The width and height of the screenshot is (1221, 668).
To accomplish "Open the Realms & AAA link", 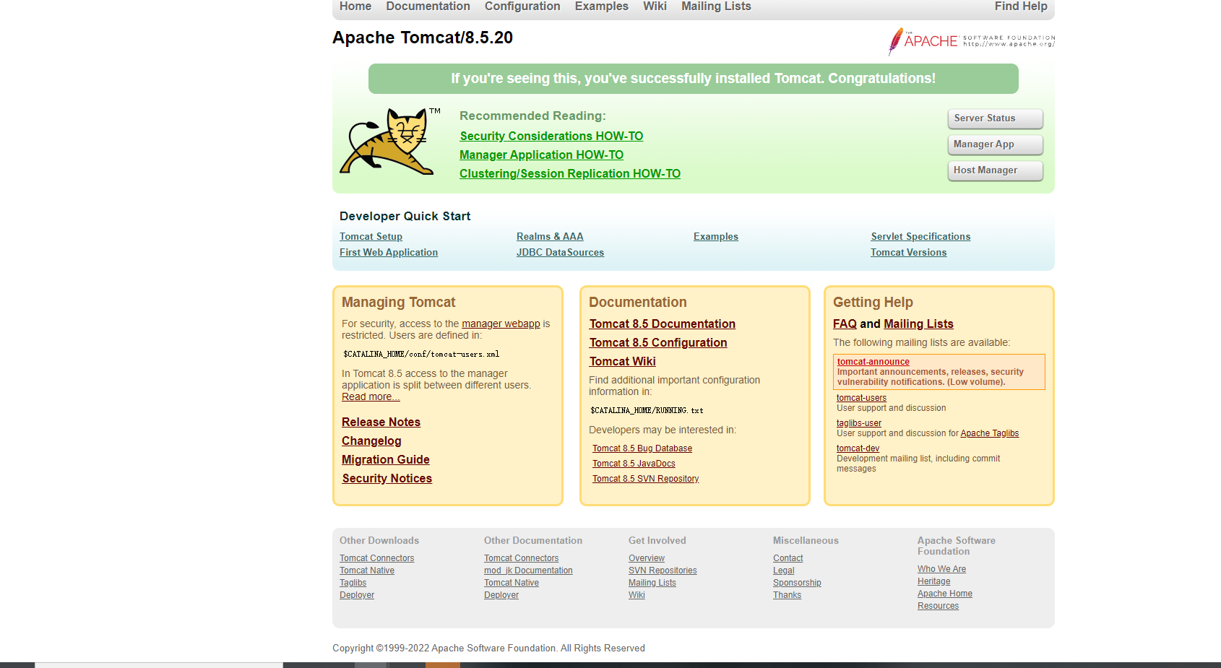I will (550, 237).
